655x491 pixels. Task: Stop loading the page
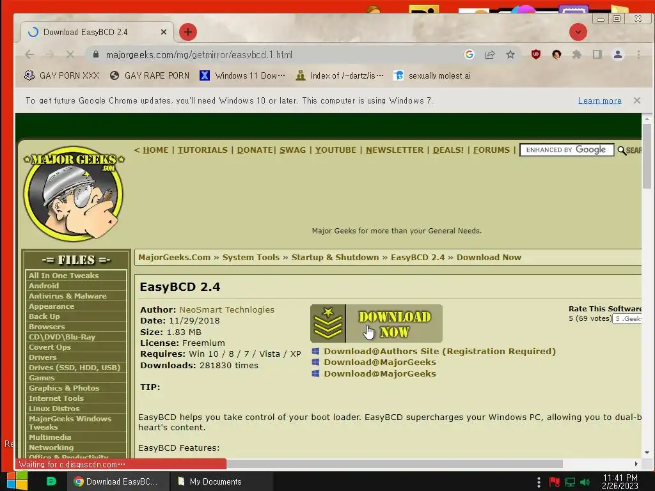click(x=70, y=55)
